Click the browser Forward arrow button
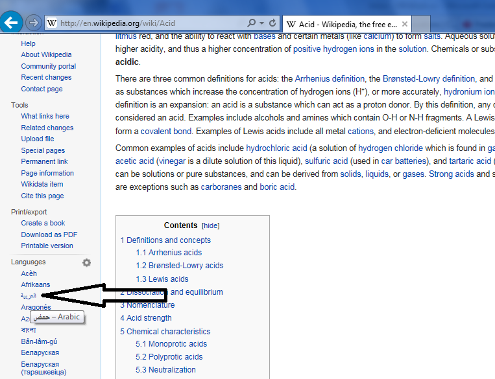This screenshot has height=379, width=495. coord(34,23)
